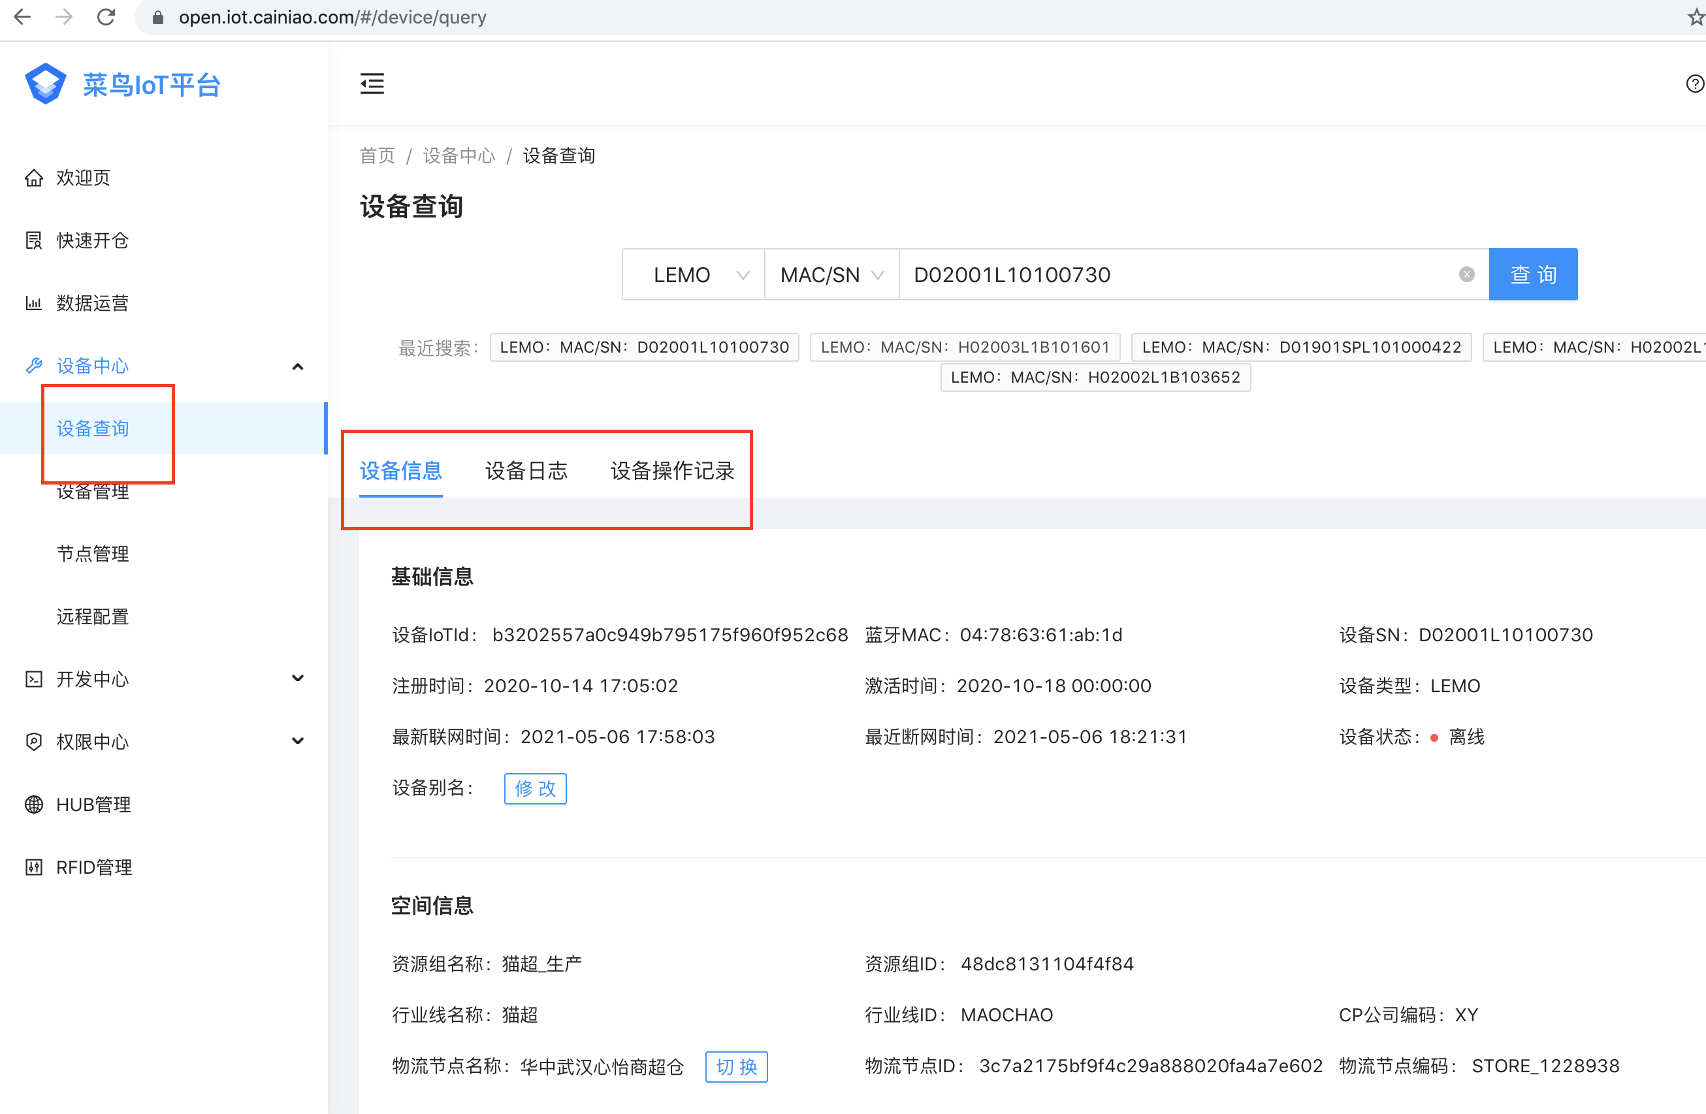Viewport: 1706px width, 1114px height.
Task: Open the LEMO device type dropdown
Action: tap(692, 274)
